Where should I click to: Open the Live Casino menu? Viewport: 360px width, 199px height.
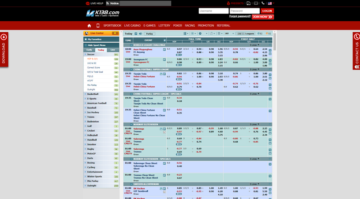point(132,26)
